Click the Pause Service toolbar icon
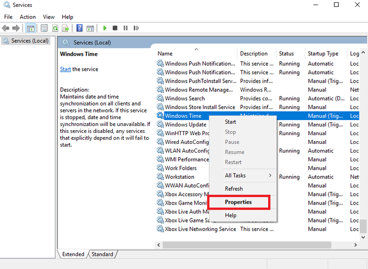Image resolution: width=368 pixels, height=269 pixels. [x=126, y=28]
